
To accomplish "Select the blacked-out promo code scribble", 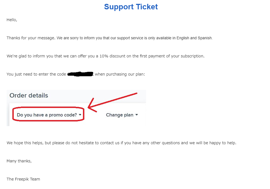I will [80, 74].
